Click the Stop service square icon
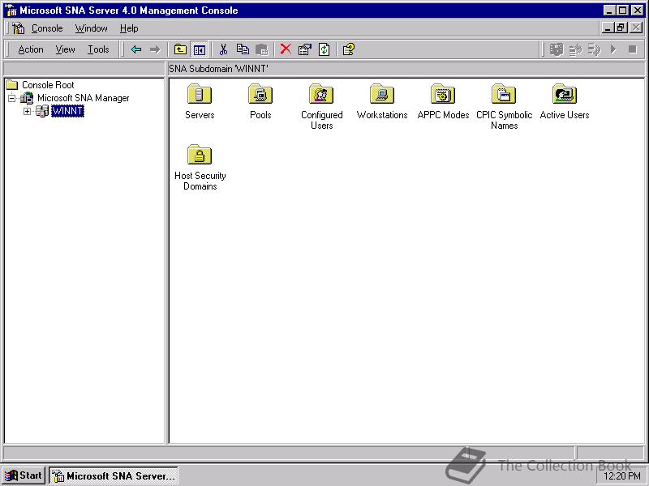Image resolution: width=649 pixels, height=486 pixels. pyautogui.click(x=633, y=50)
